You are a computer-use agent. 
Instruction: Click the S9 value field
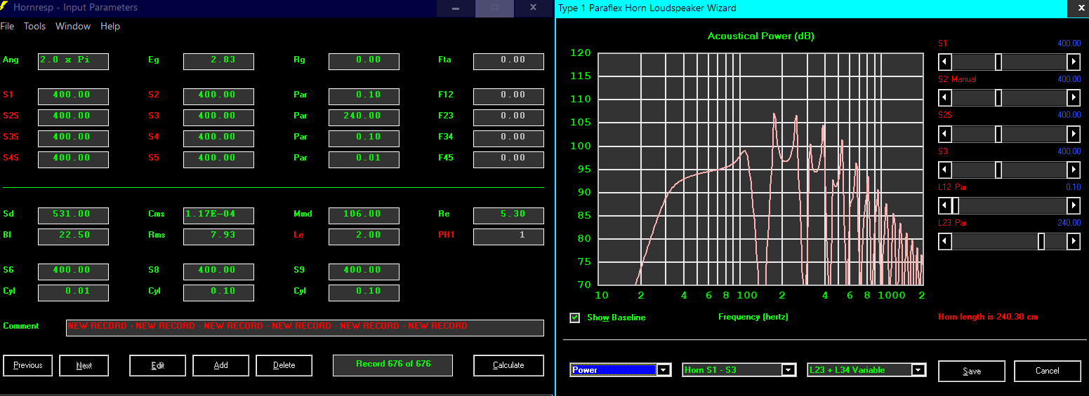pos(364,271)
